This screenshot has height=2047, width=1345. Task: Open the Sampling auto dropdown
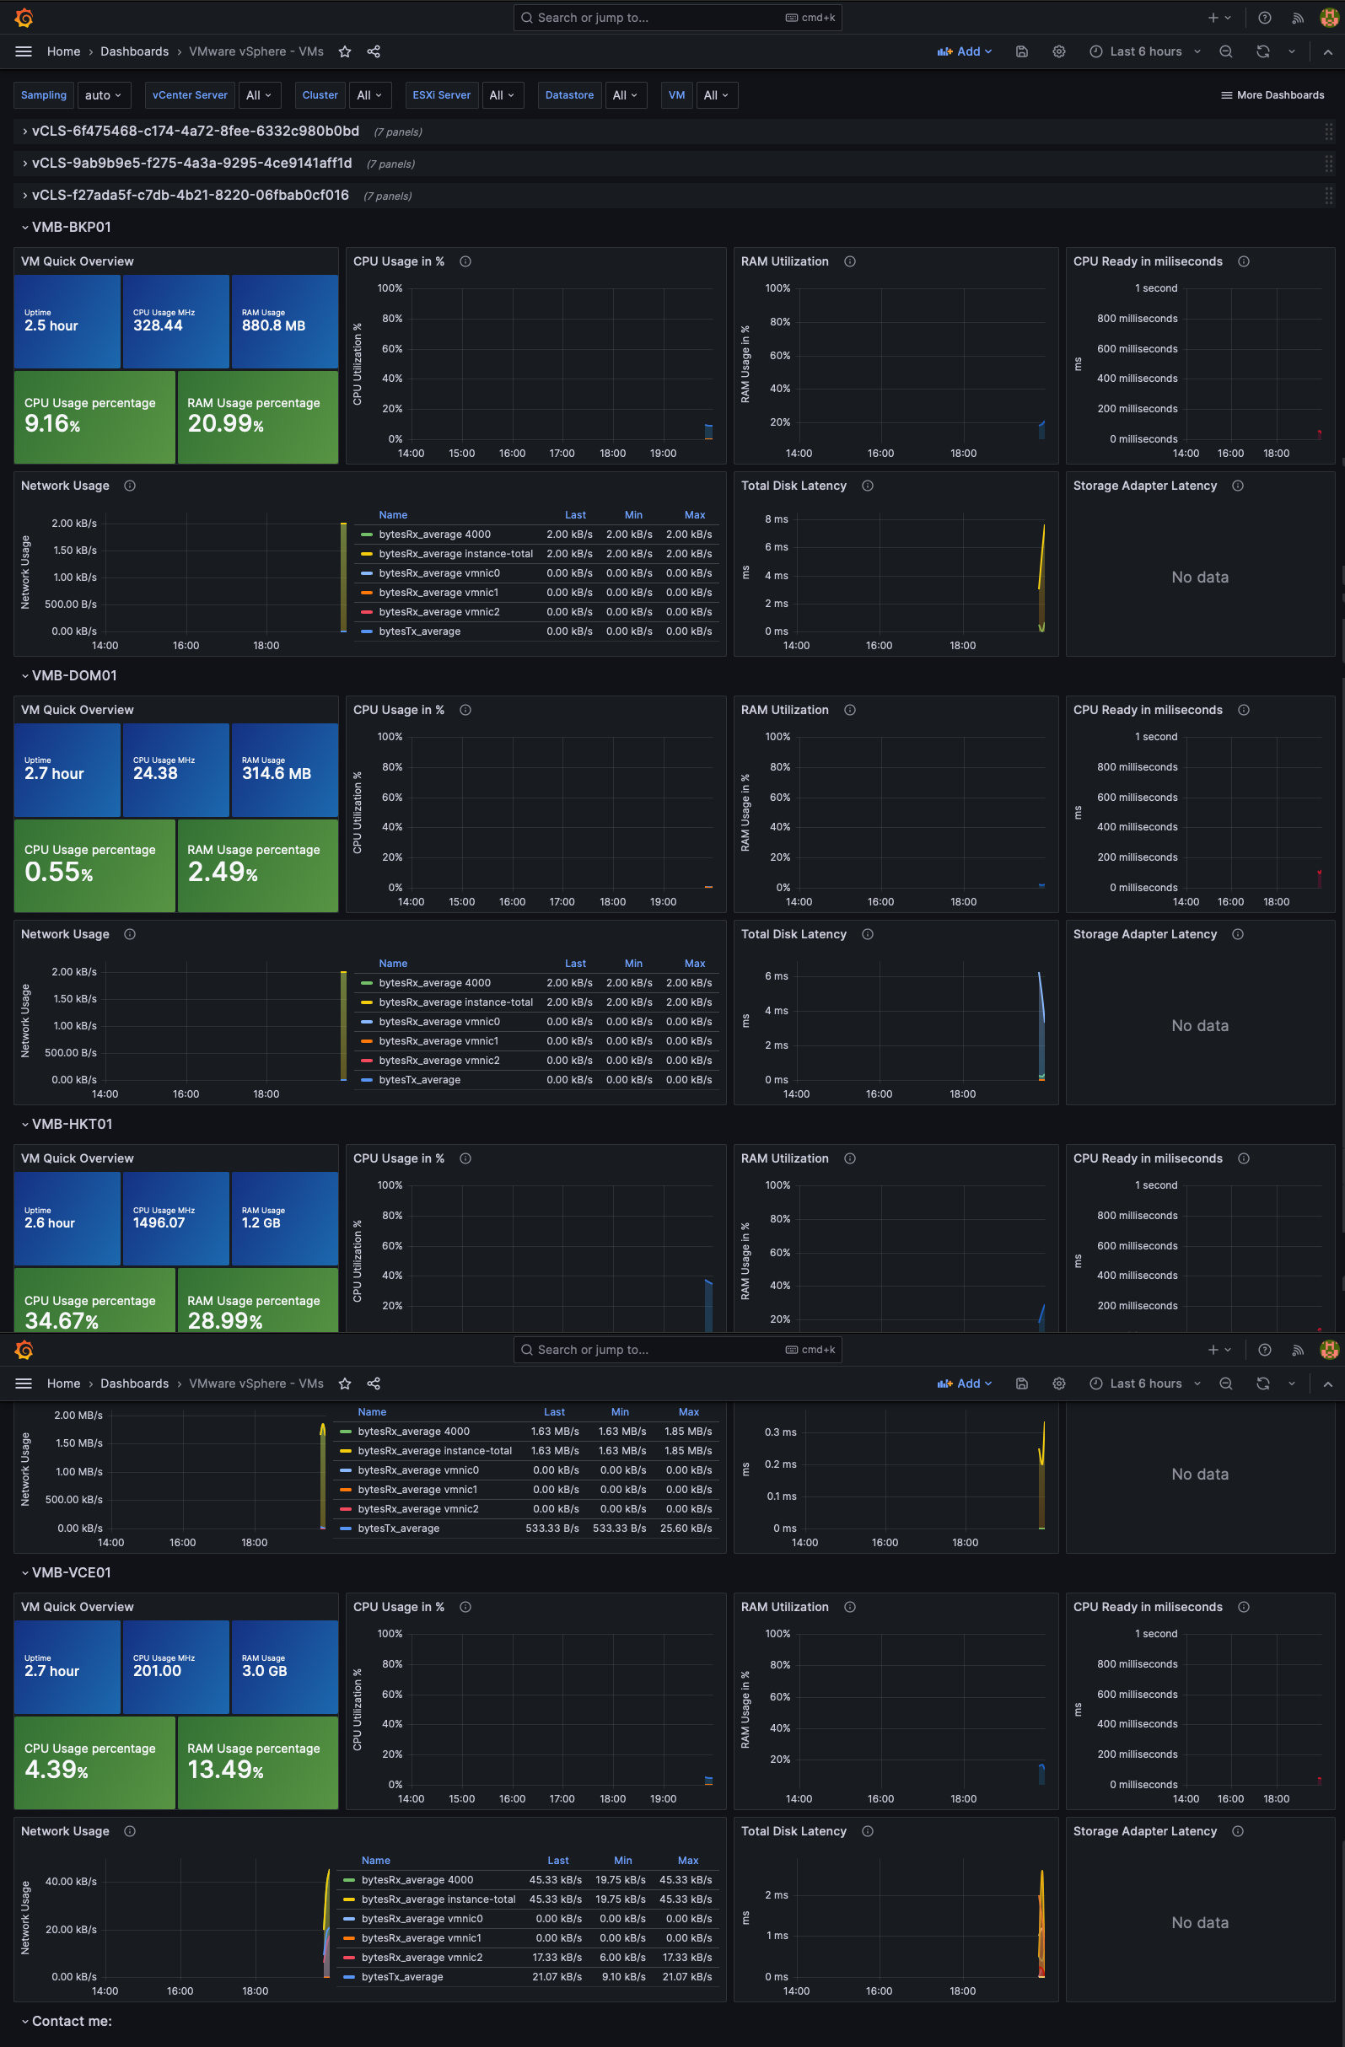pyautogui.click(x=104, y=95)
